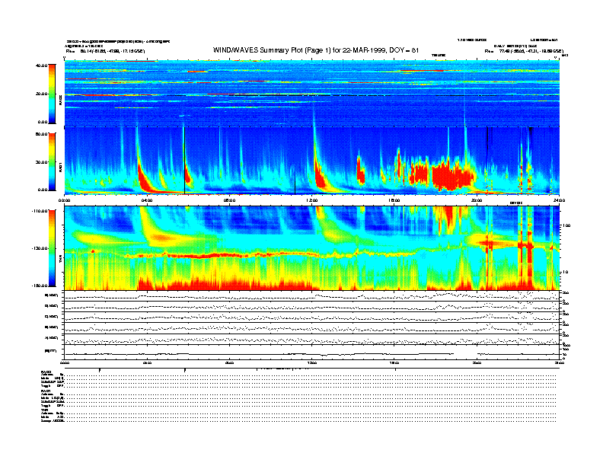Click the -150.00 color scale label
The width and height of the screenshot is (603, 466).
click(40, 286)
